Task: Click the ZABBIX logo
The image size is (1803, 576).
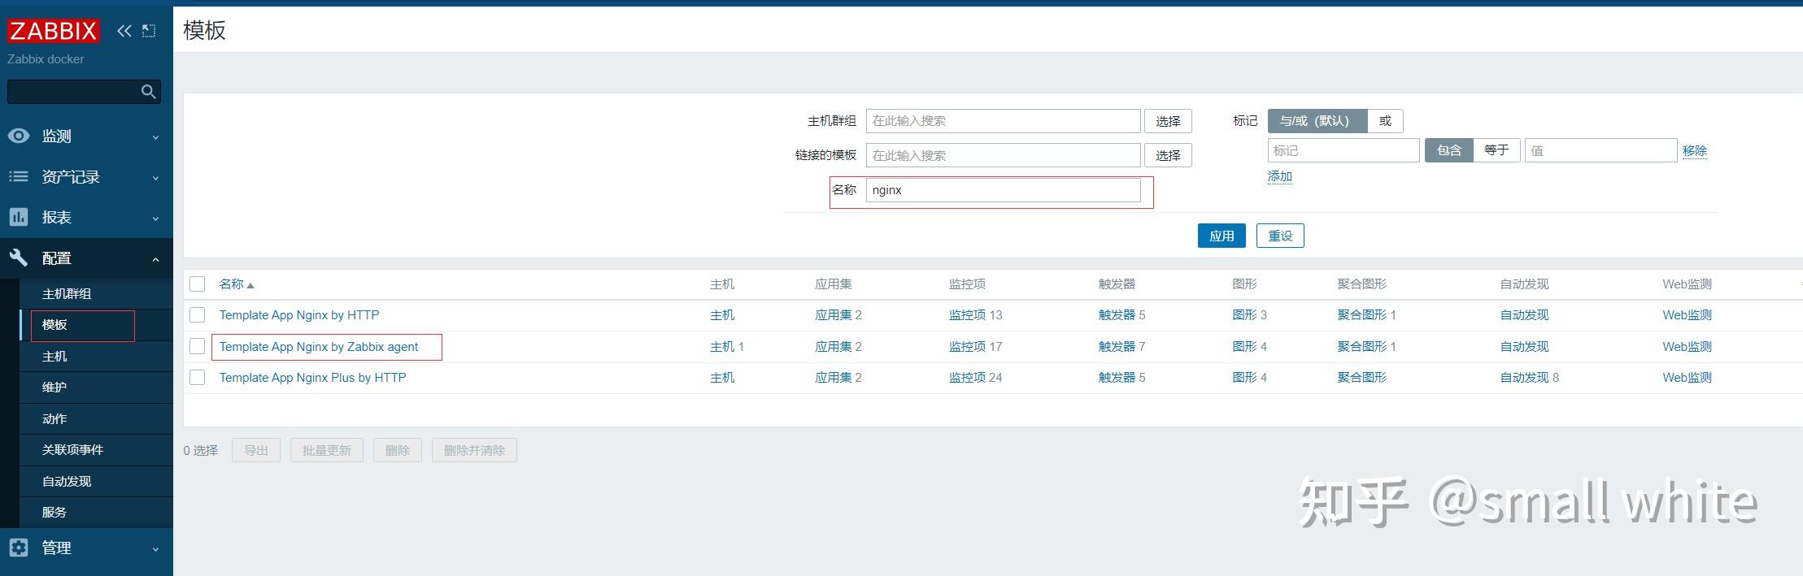Action: tap(54, 31)
